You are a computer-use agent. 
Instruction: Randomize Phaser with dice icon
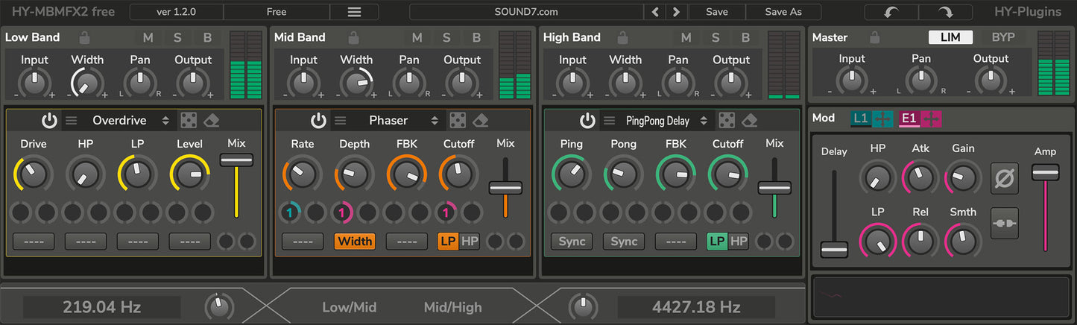(x=457, y=120)
